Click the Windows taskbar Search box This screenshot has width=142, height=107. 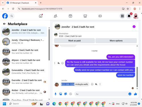[23, 104]
